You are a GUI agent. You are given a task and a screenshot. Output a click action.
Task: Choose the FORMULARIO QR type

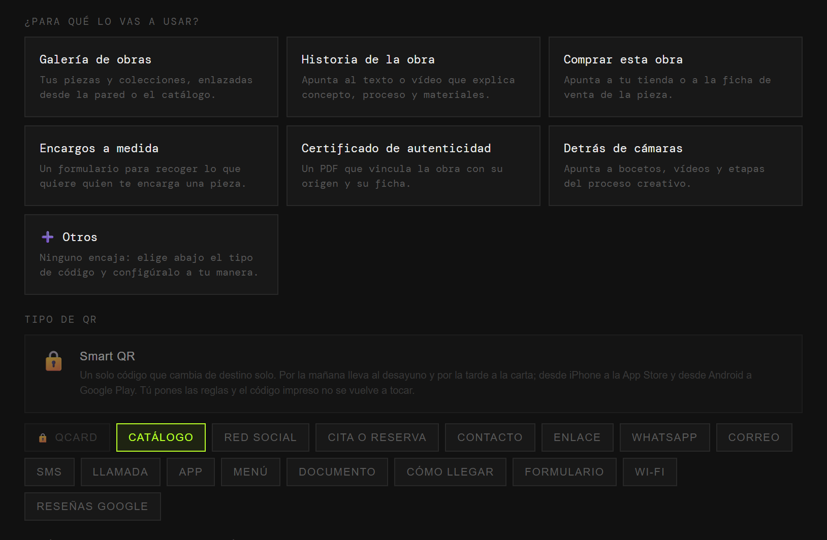564,472
